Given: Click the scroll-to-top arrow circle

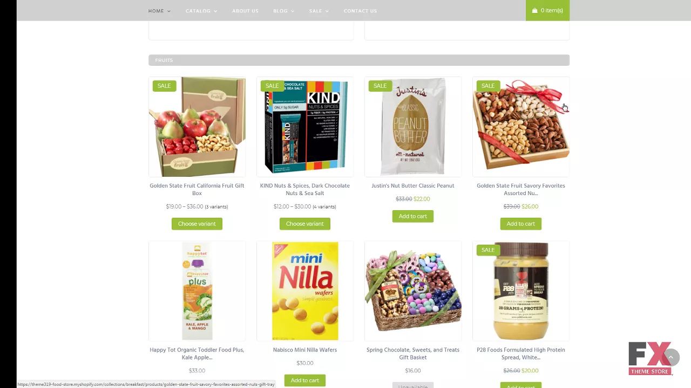Looking at the screenshot, I should [671, 357].
